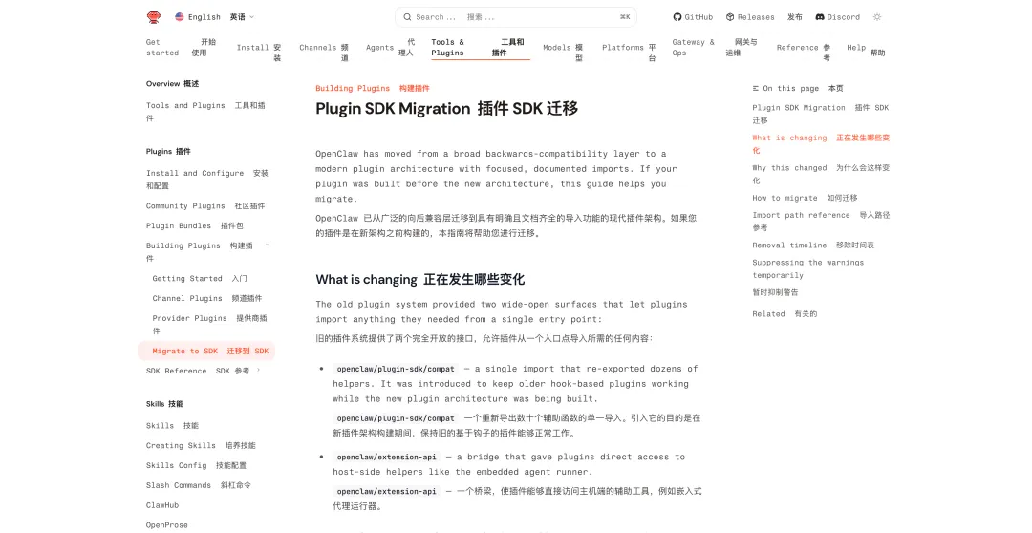Jump to What is changing in outline
Viewport: 1032px width, 533px height.
(x=821, y=144)
